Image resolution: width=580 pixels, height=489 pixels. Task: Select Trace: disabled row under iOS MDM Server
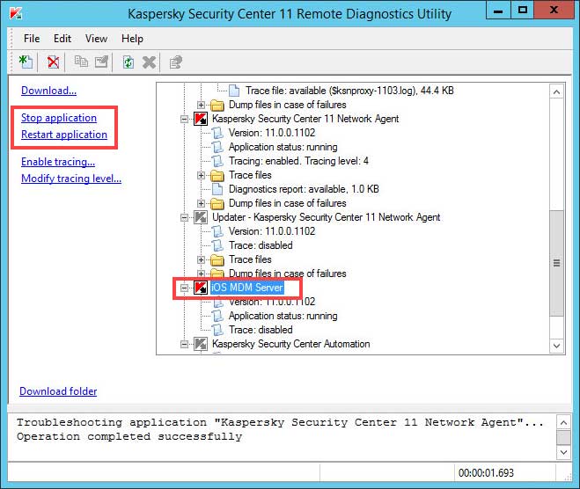pos(261,330)
